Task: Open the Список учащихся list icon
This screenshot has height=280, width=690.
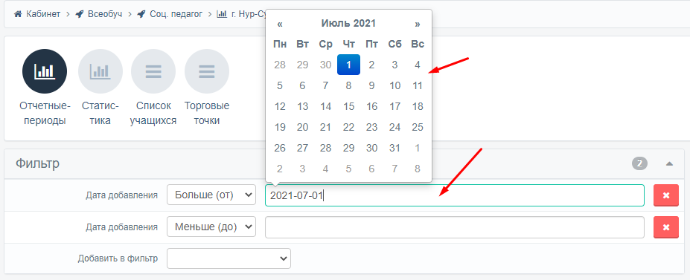Action: pyautogui.click(x=153, y=71)
